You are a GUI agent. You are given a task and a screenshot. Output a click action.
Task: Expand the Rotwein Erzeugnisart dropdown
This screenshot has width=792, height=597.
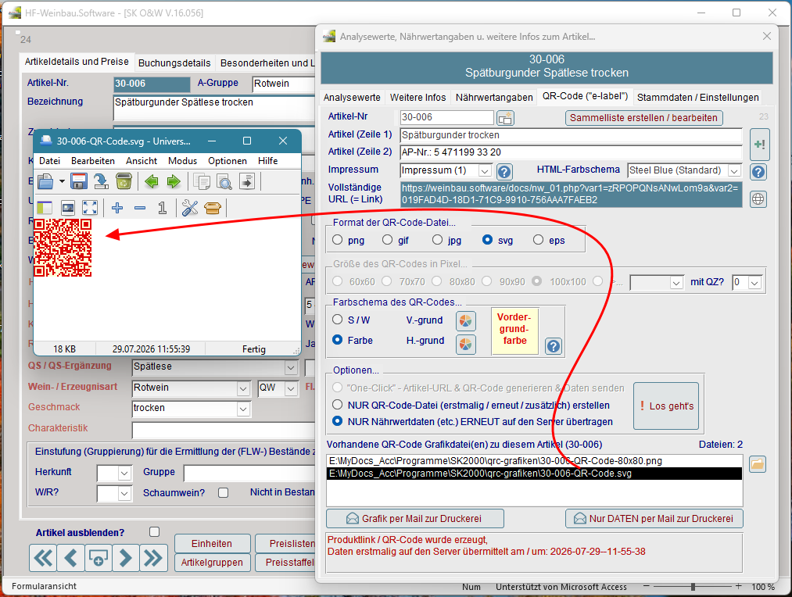[x=243, y=388]
